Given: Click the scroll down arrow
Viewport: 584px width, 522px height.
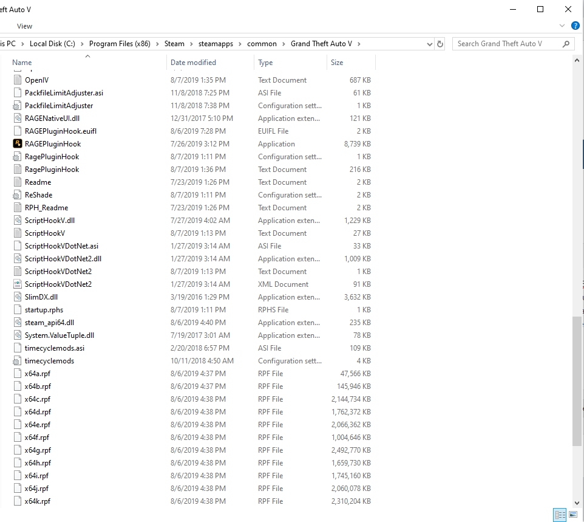Looking at the screenshot, I should pyautogui.click(x=577, y=503).
